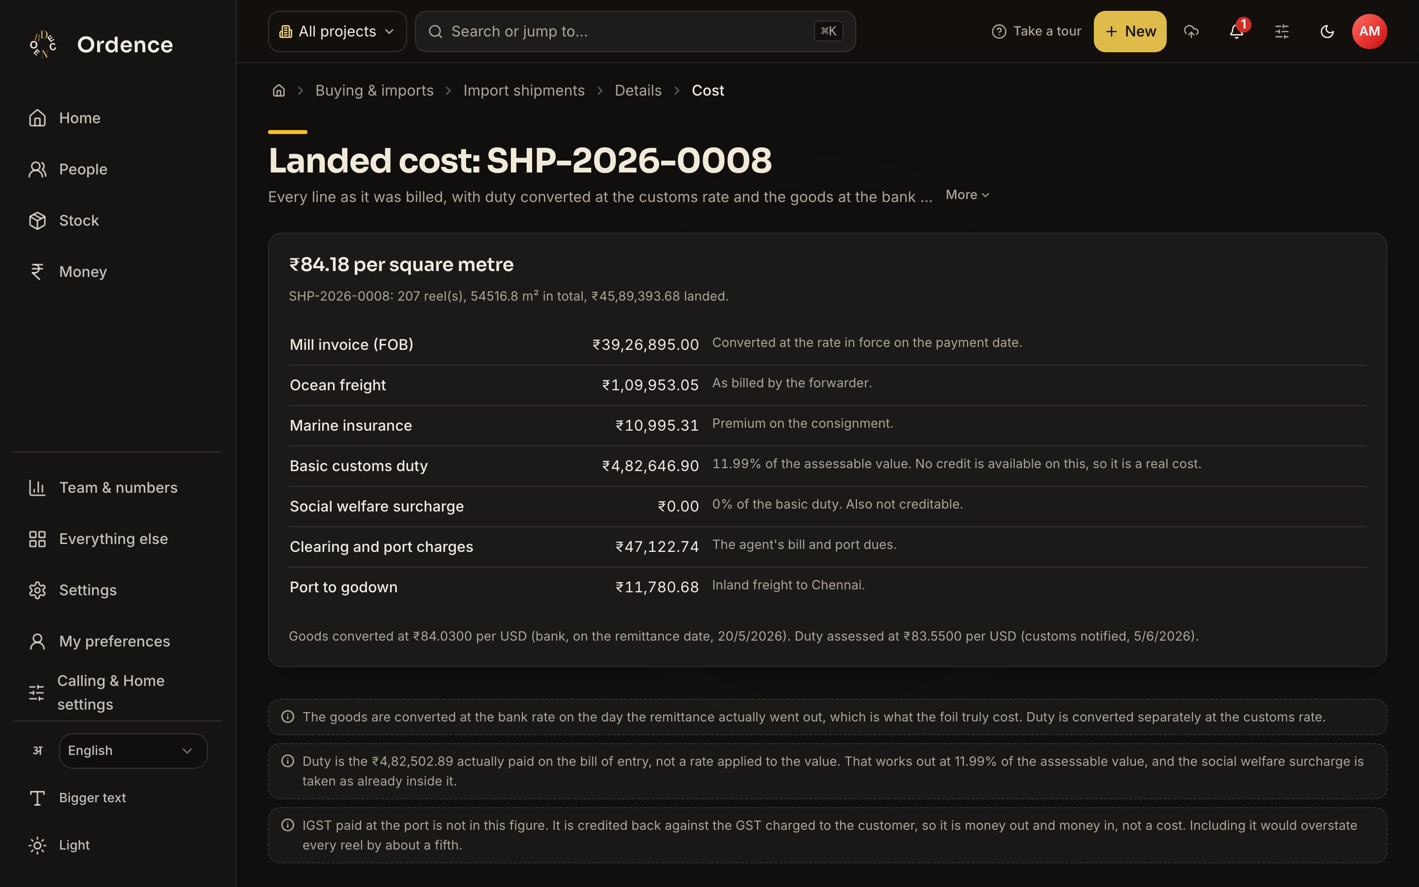Click the Mill invoice (FOB) row label
Viewport: 1419px width, 887px height.
(x=351, y=344)
